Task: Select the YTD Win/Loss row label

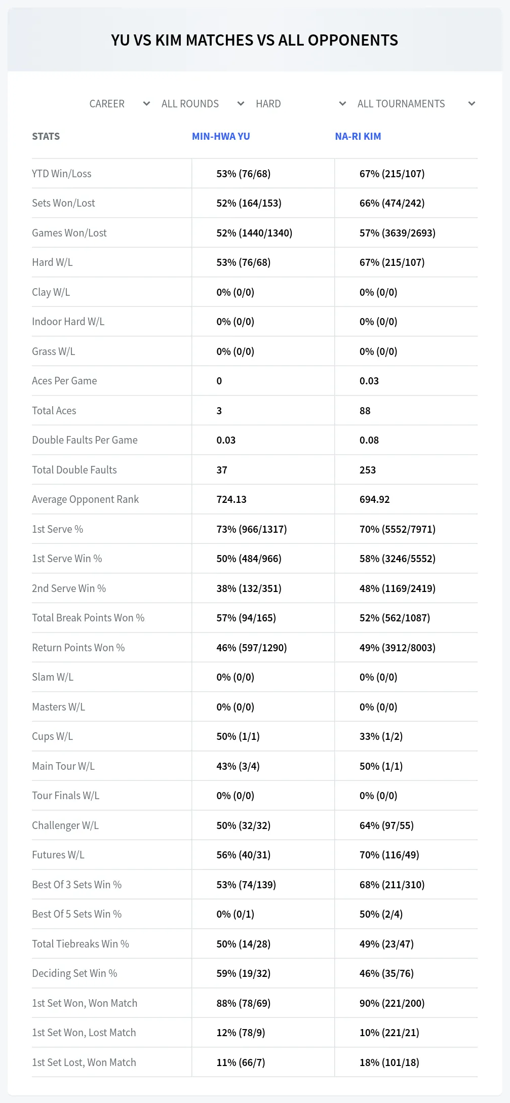Action: pos(62,174)
